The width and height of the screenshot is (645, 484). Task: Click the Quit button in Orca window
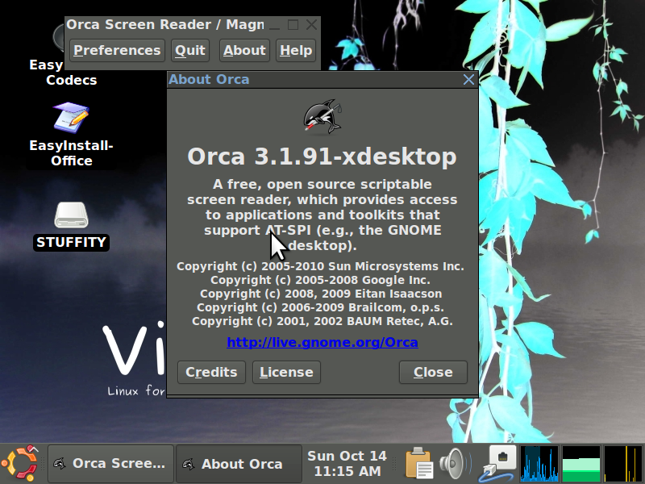tap(190, 50)
